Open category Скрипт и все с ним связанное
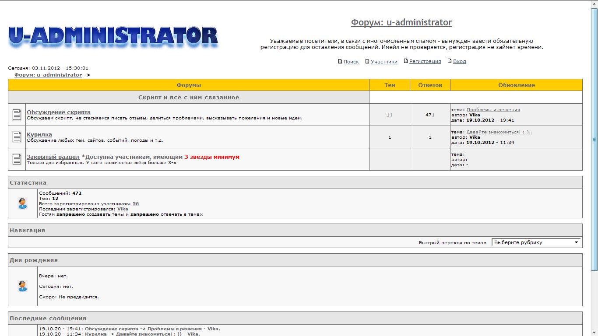The height and width of the screenshot is (336, 598). point(189,97)
